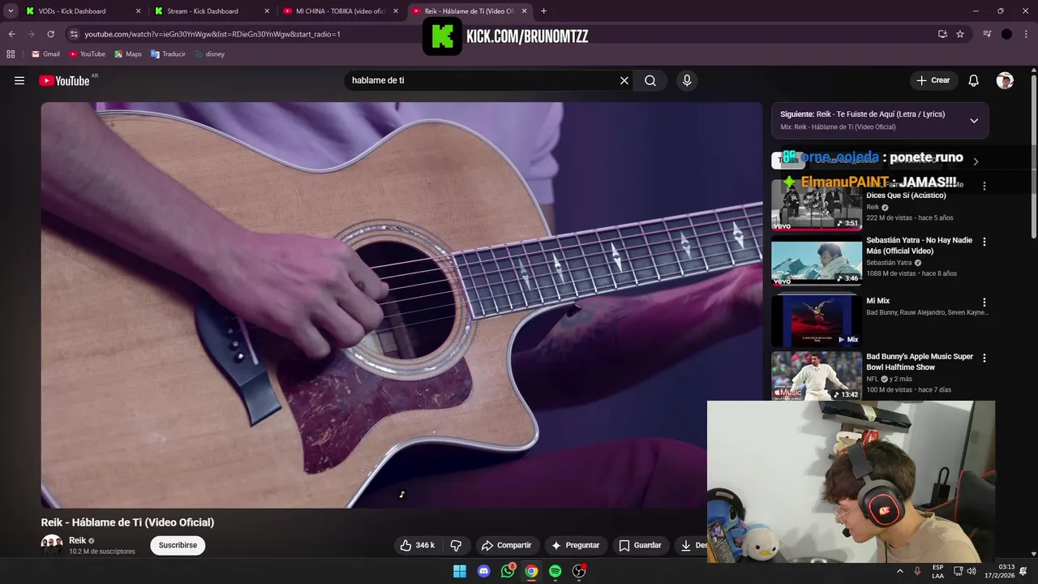
Task: Like the video (346 k)
Action: pos(417,545)
